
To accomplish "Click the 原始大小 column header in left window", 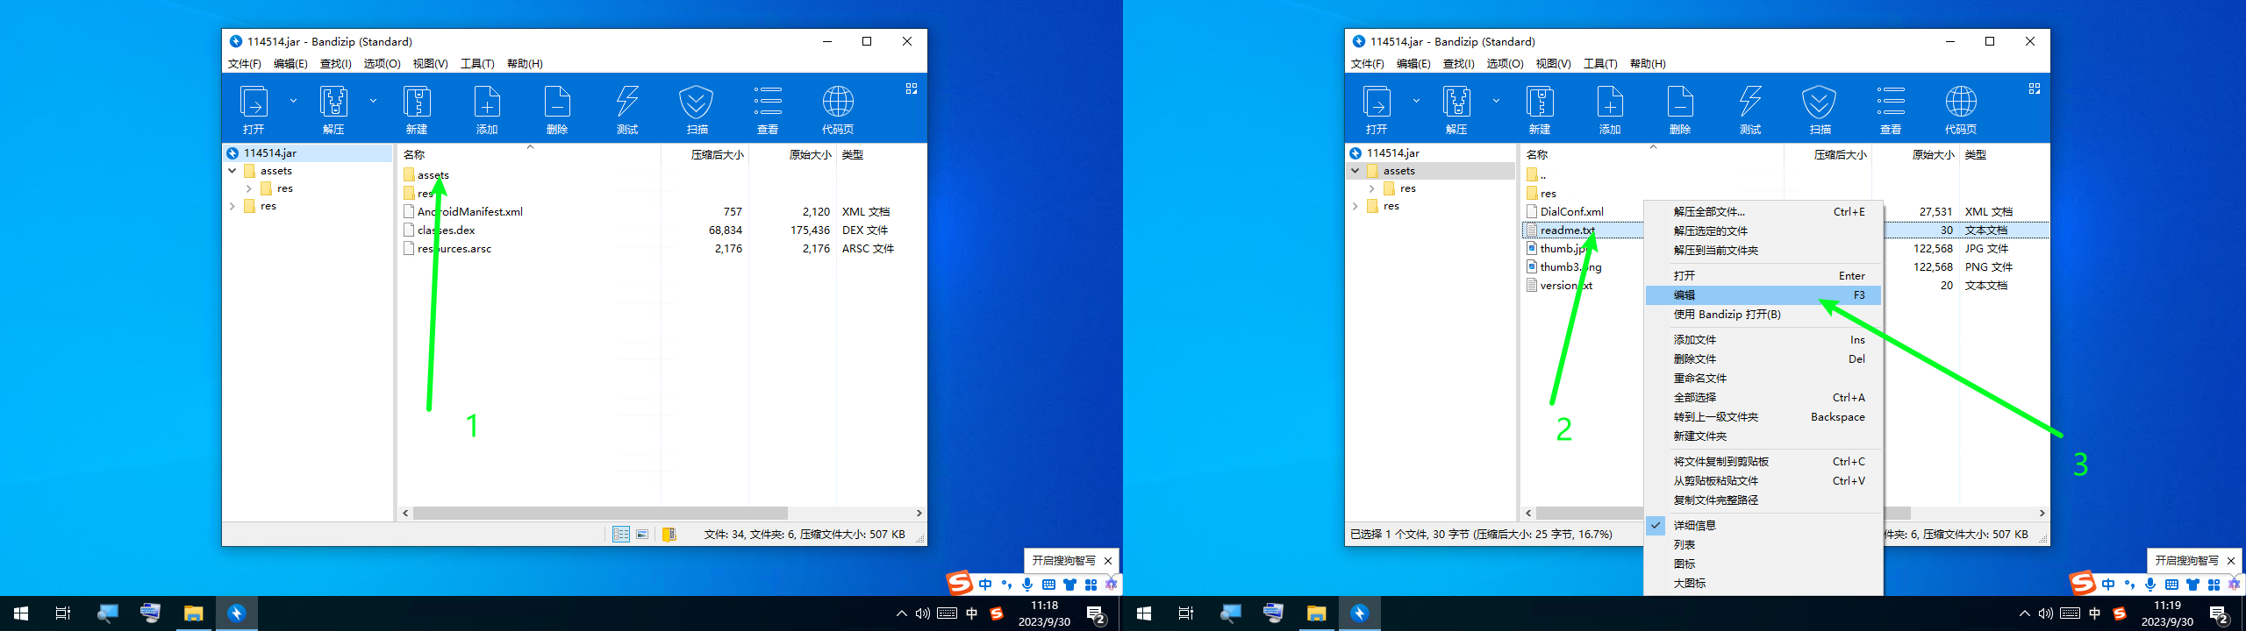I will (809, 155).
